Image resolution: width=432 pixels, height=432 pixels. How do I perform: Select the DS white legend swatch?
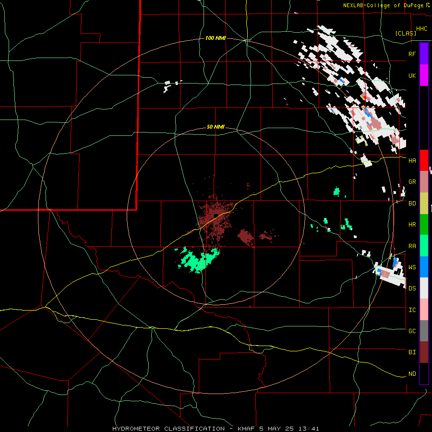click(x=424, y=288)
